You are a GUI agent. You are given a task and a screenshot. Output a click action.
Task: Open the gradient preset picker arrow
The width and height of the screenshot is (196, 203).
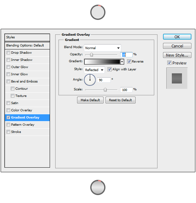122,62
